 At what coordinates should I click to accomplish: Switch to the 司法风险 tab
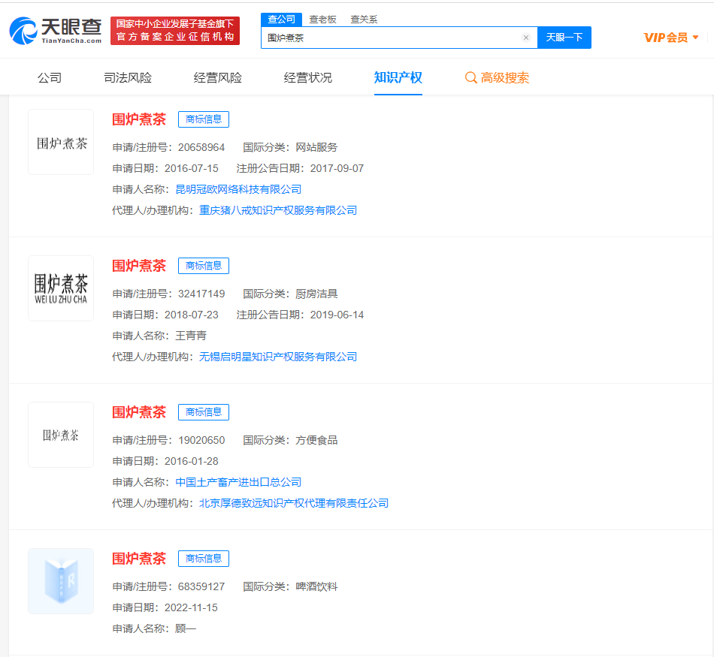(x=128, y=78)
